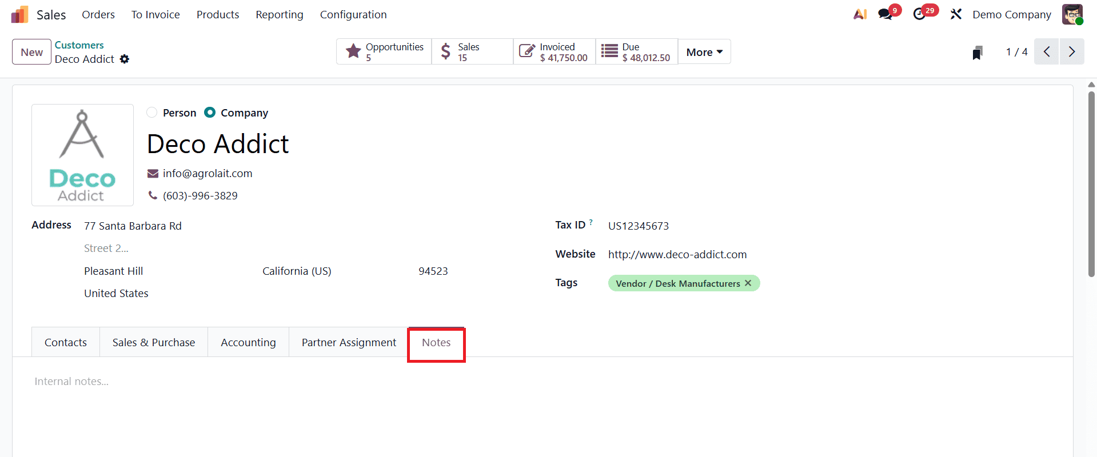Open the gear actions menu beside Deco Addict
The width and height of the screenshot is (1097, 457).
pos(125,59)
